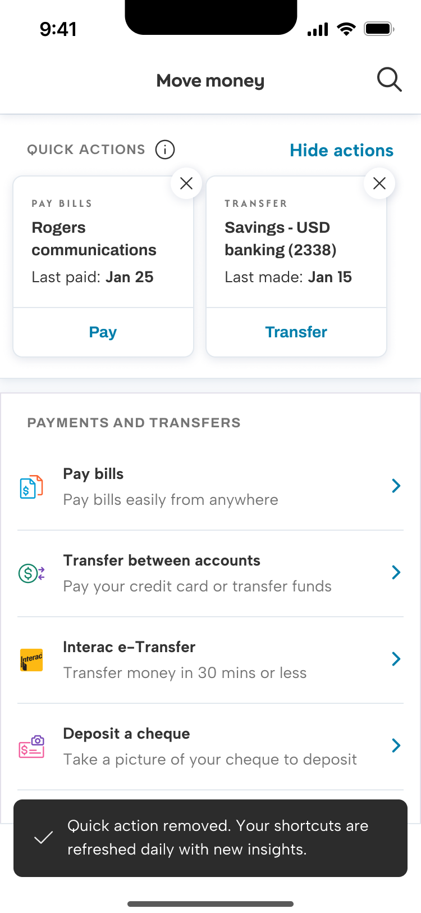Expand Transfer between accounts chevron
This screenshot has height=913, width=421.
click(396, 572)
